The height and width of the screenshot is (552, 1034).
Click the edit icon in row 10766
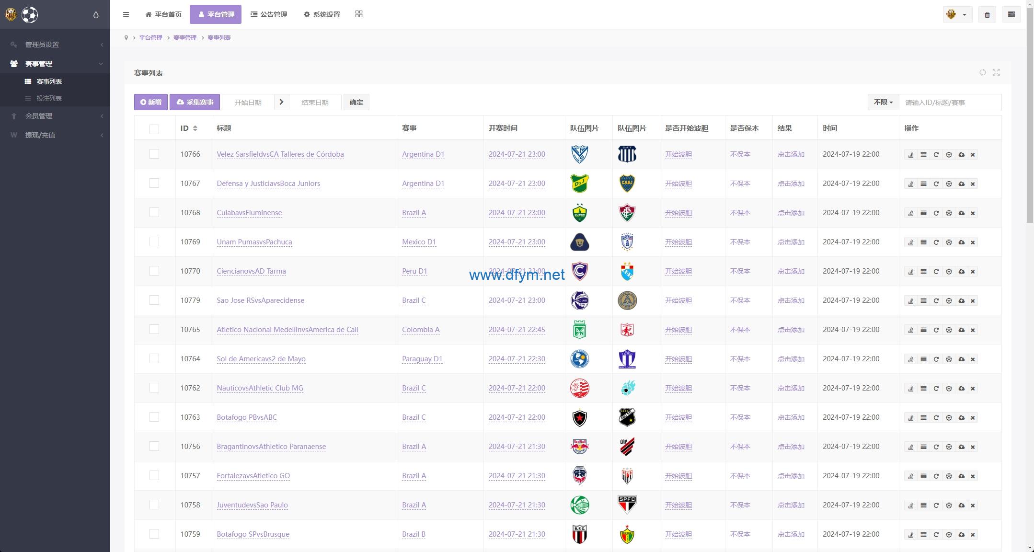point(911,155)
